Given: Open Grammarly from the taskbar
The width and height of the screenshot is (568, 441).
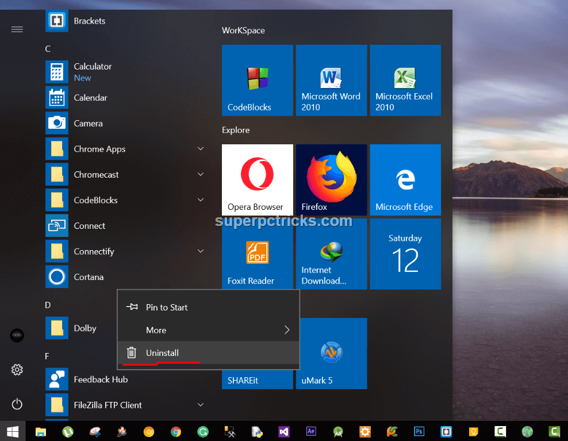Looking at the screenshot, I should [203, 432].
